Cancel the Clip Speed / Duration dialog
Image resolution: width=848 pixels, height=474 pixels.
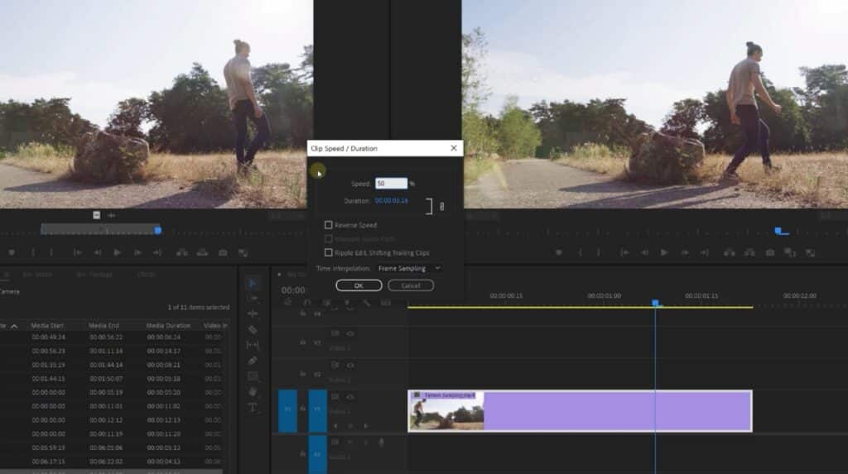click(x=411, y=285)
